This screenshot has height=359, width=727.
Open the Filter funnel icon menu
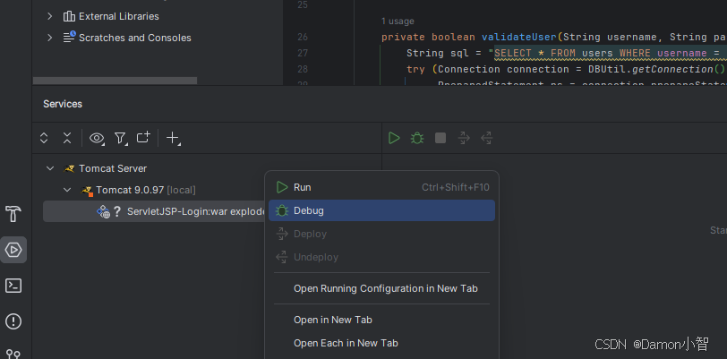[121, 138]
